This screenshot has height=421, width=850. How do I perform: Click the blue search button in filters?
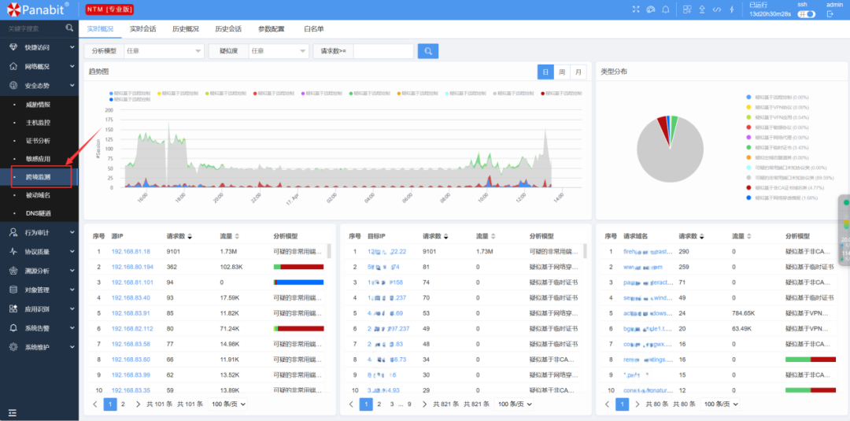point(428,51)
